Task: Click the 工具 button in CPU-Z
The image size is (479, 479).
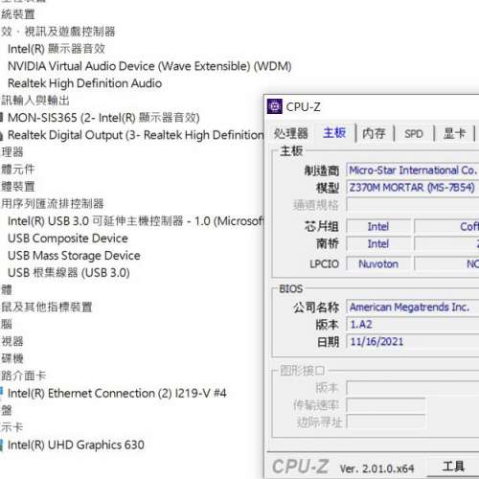Action: [x=453, y=467]
